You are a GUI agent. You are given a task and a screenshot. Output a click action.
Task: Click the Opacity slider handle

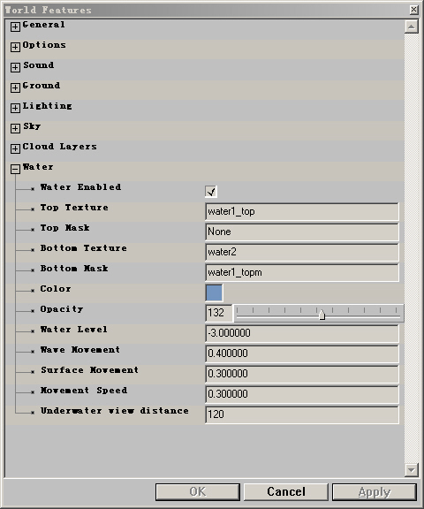[x=322, y=315]
